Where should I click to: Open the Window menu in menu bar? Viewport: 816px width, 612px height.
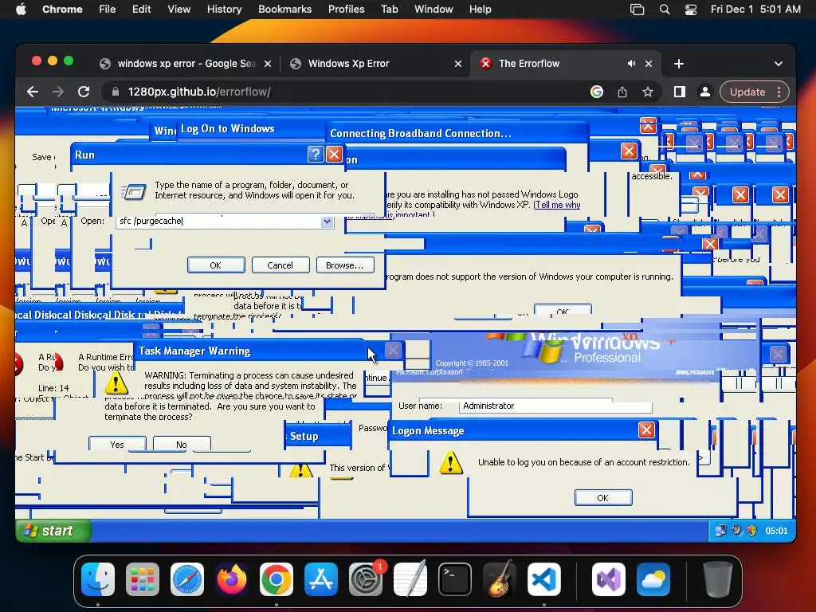click(433, 10)
